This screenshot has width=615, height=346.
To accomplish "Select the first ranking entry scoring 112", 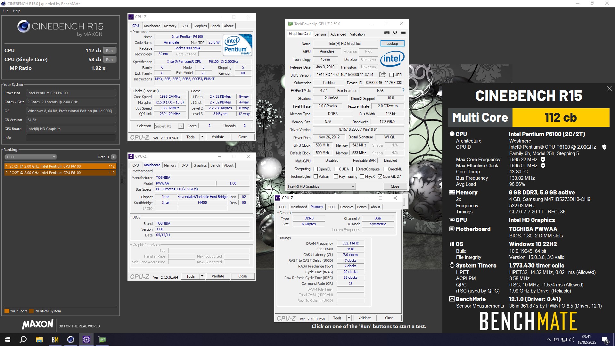I will [x=60, y=166].
